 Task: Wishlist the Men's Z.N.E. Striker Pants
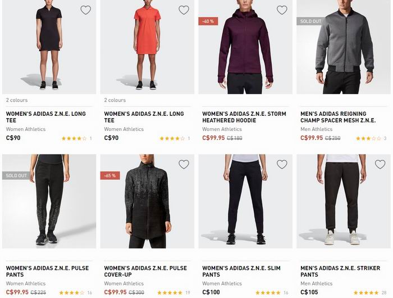(380, 164)
